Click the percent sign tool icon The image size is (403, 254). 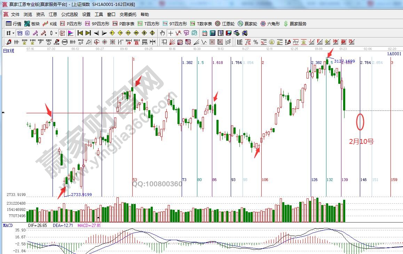click(x=256, y=42)
